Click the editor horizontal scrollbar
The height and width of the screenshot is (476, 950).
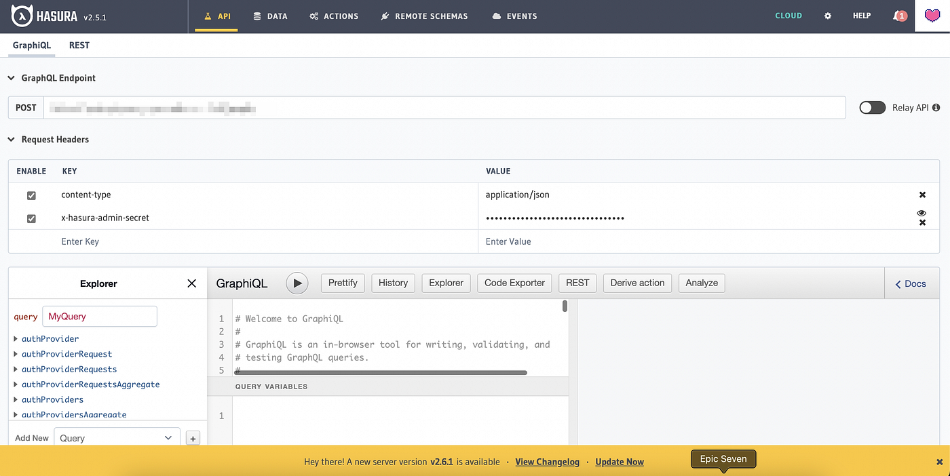[380, 372]
